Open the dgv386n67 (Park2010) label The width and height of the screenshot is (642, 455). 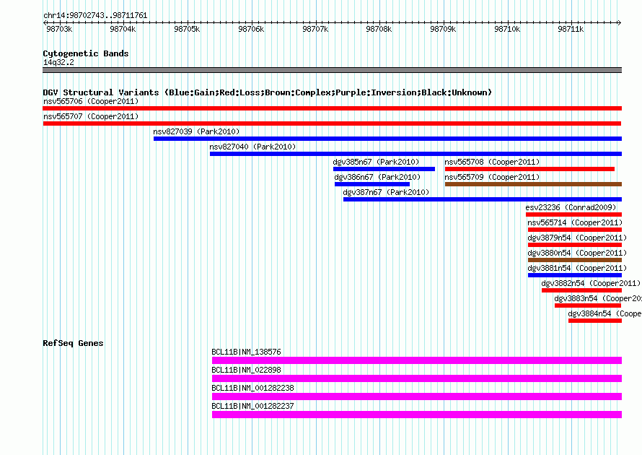[377, 177]
